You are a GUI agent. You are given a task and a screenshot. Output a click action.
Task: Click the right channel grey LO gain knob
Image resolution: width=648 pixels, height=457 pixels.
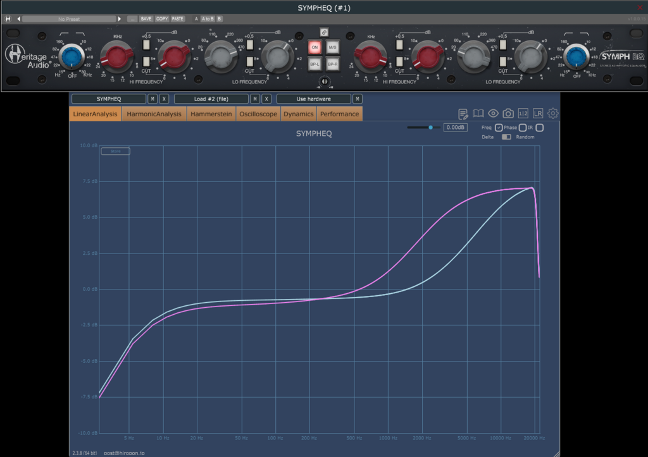(x=531, y=56)
